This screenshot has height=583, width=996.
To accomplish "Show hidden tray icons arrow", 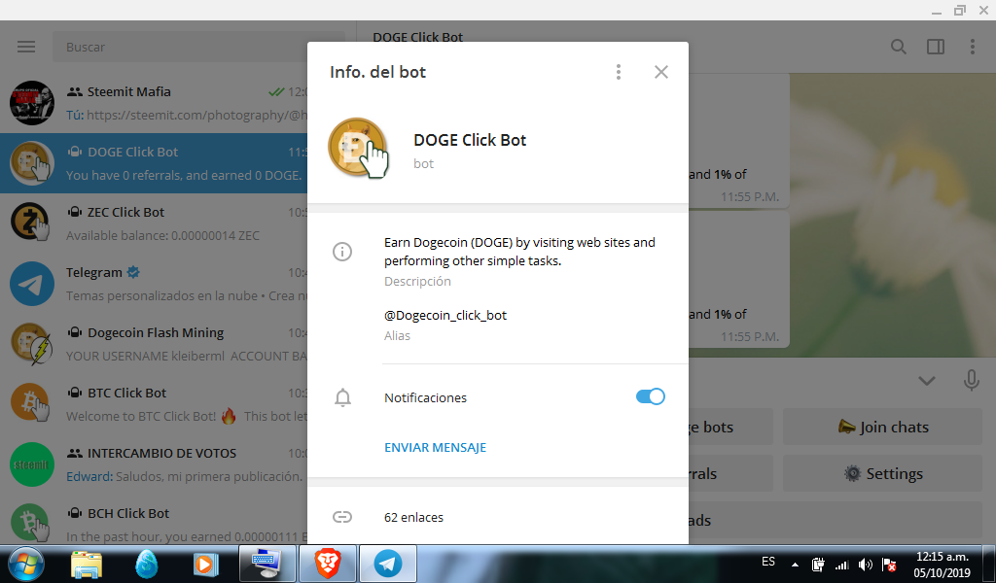I will click(795, 564).
